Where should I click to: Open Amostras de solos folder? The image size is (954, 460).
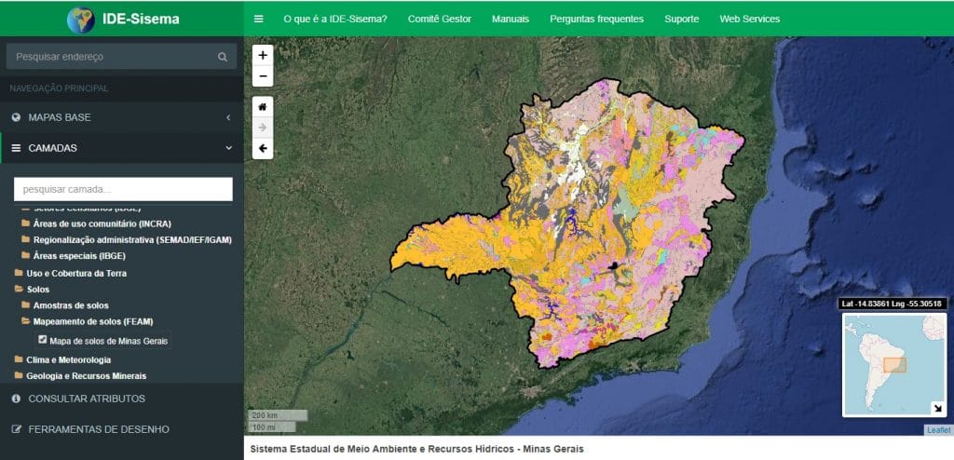pos(71,305)
